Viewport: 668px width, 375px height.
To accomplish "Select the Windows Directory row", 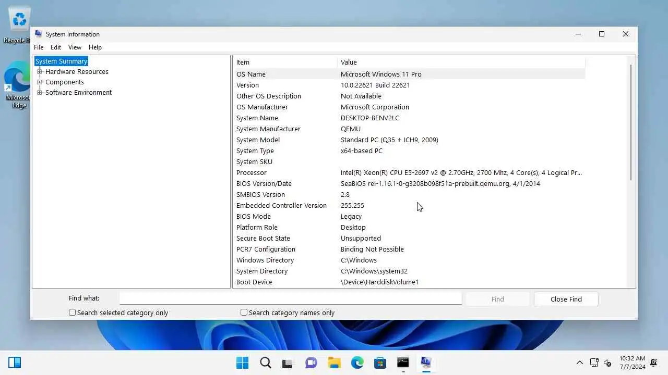I will tap(409, 260).
